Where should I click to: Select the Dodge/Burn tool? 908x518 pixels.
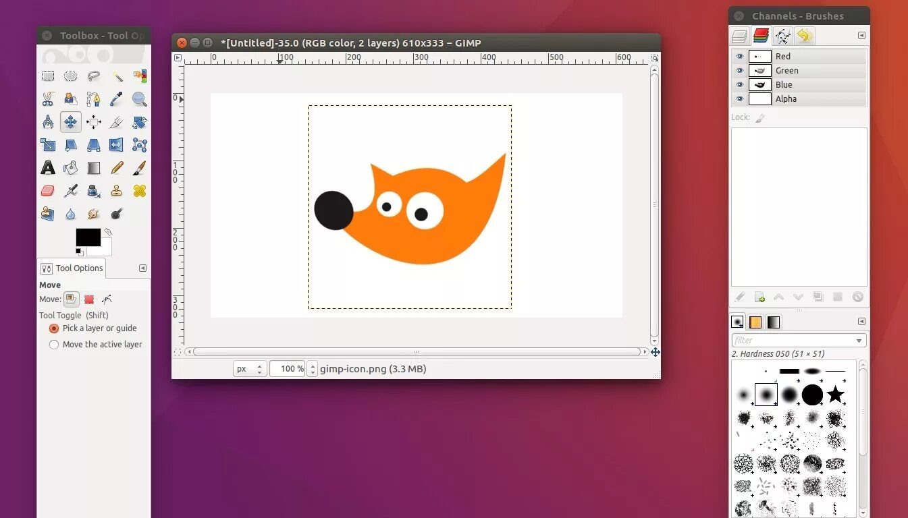[117, 214]
